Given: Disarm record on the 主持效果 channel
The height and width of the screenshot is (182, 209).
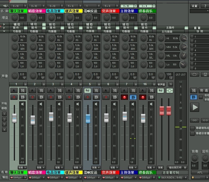Looking at the screenshot, I should pos(124,97).
